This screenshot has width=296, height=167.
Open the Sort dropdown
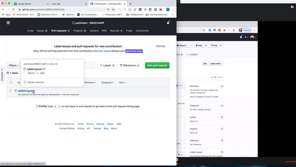point(123,83)
